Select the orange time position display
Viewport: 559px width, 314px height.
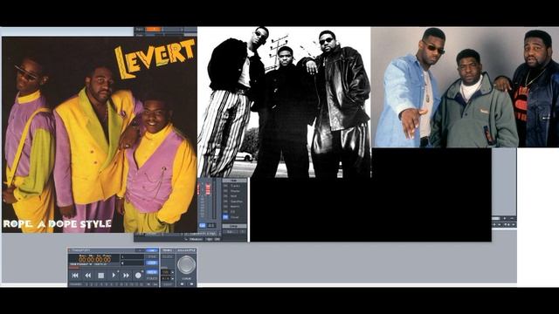[x=95, y=260]
